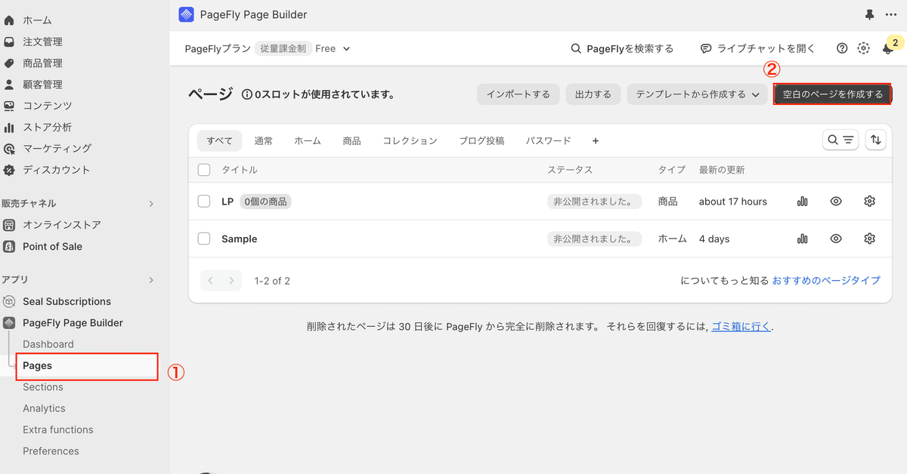Open PageFly Page Builder in the sidebar
Image resolution: width=907 pixels, height=474 pixels.
pyautogui.click(x=73, y=322)
